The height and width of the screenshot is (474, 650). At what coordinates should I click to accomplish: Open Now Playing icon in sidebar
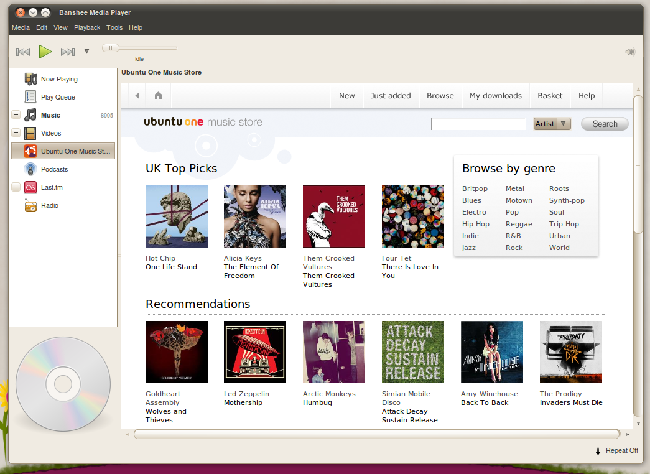[x=30, y=79]
